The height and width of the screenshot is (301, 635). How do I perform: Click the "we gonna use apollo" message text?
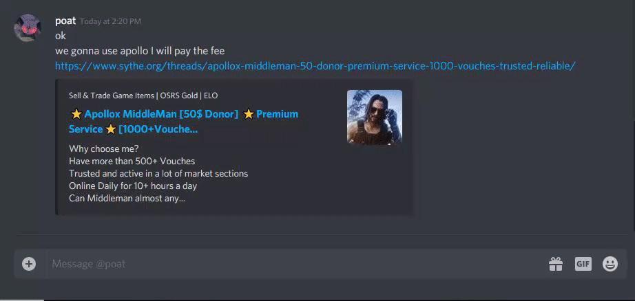point(140,52)
